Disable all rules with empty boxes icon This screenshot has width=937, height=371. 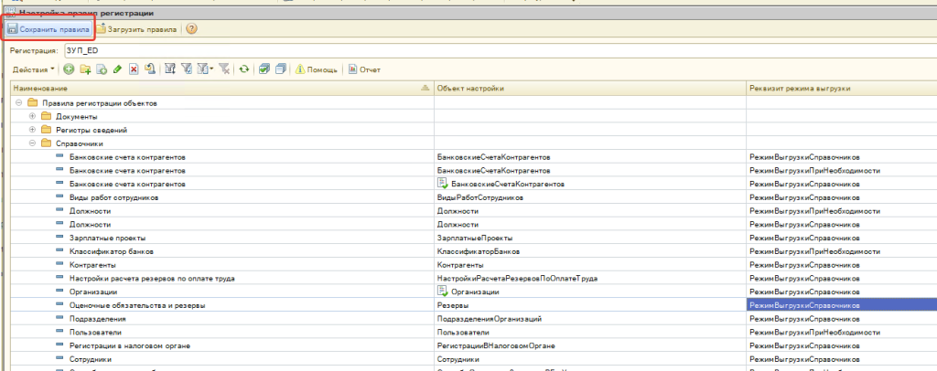tap(280, 69)
